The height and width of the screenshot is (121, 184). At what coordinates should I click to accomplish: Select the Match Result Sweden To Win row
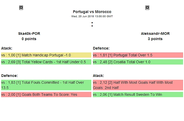(x=138, y=95)
